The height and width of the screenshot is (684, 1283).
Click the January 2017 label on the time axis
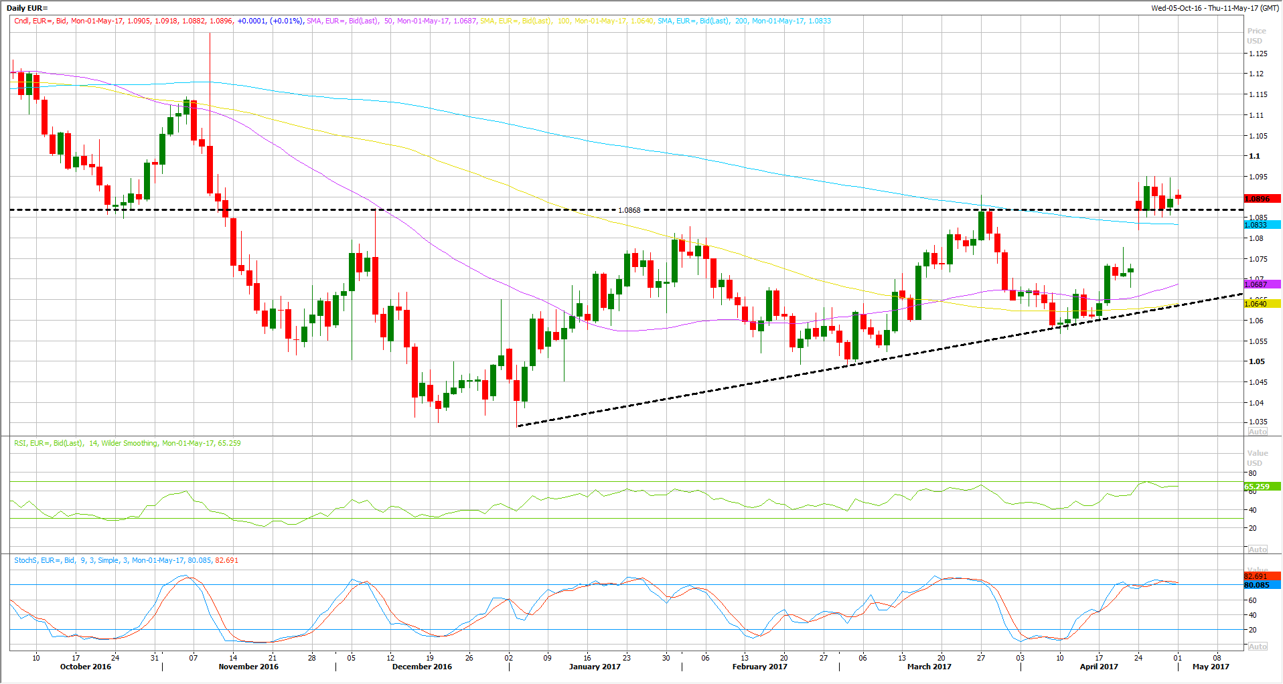595,667
